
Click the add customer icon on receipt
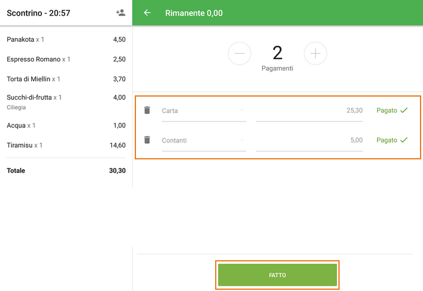(120, 13)
